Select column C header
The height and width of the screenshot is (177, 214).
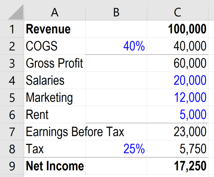[177, 12]
